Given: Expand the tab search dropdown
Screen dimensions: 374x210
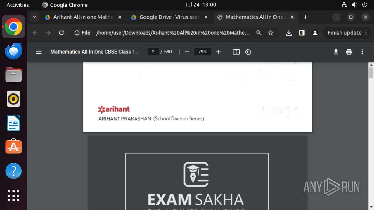Looking at the screenshot, I should tap(34, 17).
